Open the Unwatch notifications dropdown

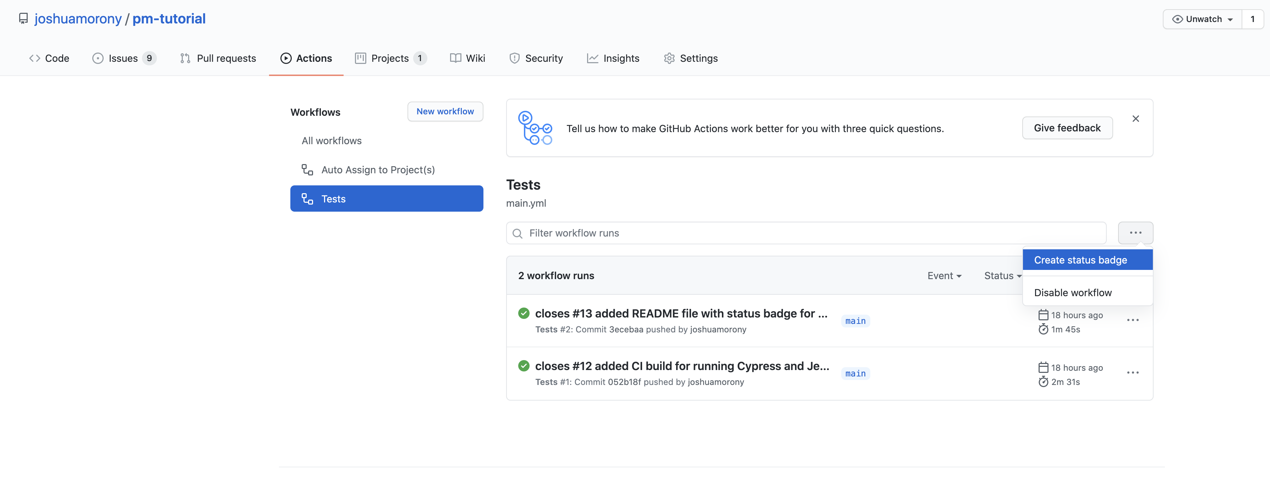1202,19
